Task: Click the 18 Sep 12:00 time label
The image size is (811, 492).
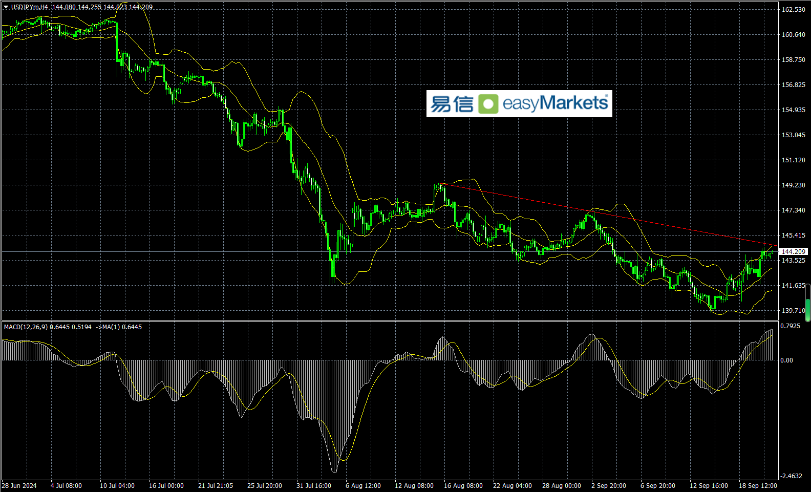Action: [x=758, y=485]
